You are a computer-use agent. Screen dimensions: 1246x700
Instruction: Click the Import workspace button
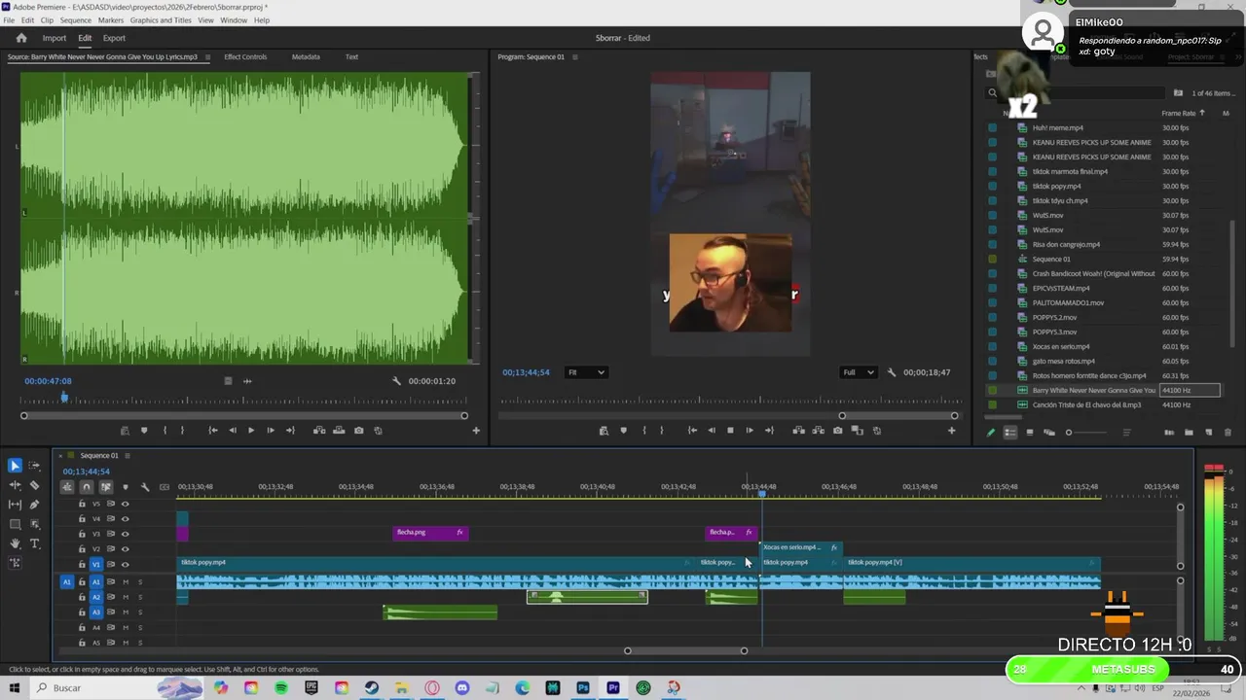tap(55, 38)
